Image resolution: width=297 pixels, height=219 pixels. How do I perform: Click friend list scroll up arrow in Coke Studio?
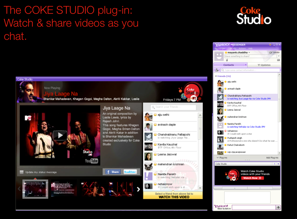[x=200, y=115]
